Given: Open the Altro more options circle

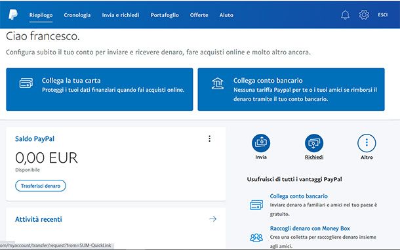Looking at the screenshot, I should pyautogui.click(x=367, y=143).
